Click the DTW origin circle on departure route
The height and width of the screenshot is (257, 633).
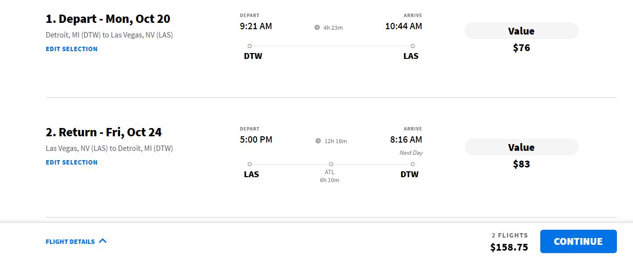click(x=249, y=46)
